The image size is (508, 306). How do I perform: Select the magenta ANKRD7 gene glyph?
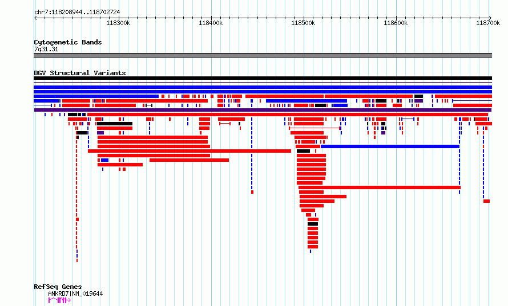tap(59, 300)
